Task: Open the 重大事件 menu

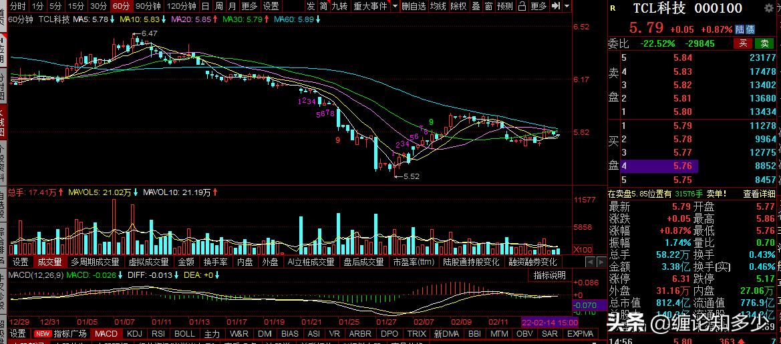Action: click(x=370, y=7)
